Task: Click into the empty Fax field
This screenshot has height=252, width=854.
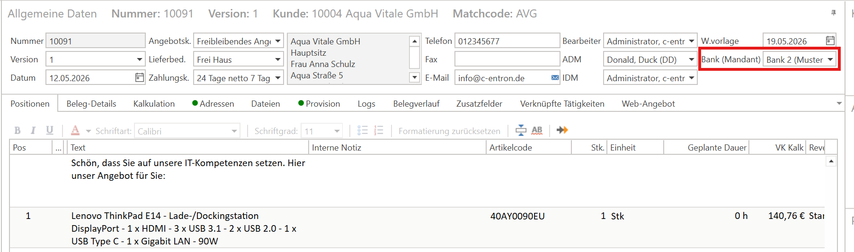Action: click(x=507, y=59)
